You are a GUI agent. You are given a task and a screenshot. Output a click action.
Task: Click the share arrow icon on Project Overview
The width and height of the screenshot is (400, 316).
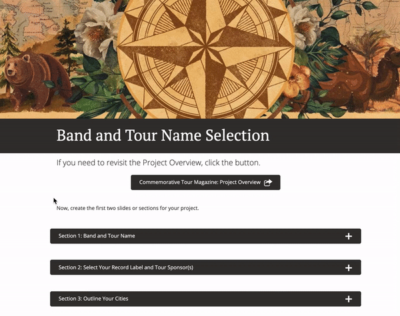click(268, 183)
